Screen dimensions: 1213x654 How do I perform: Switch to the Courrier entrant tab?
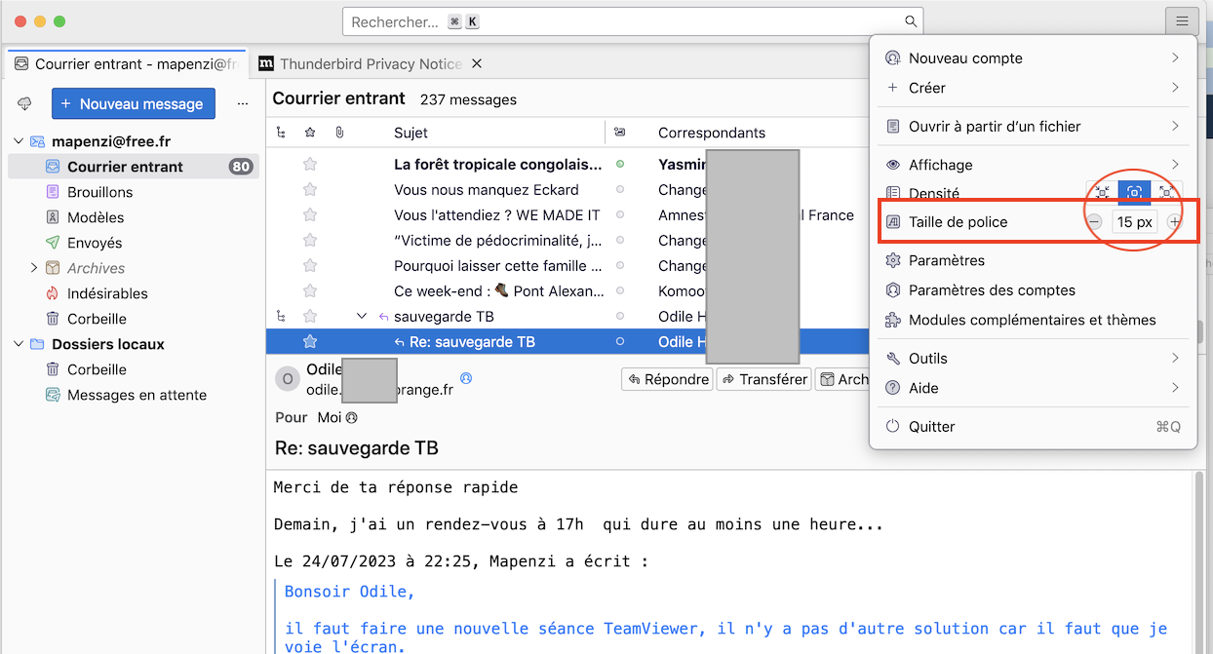click(x=126, y=64)
